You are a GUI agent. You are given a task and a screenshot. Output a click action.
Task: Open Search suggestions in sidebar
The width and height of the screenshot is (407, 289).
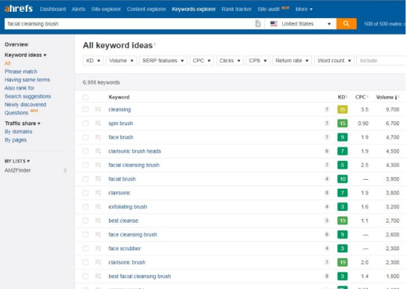click(28, 96)
